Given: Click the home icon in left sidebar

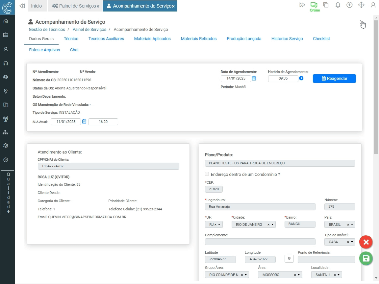Looking at the screenshot, I should click(6, 21).
